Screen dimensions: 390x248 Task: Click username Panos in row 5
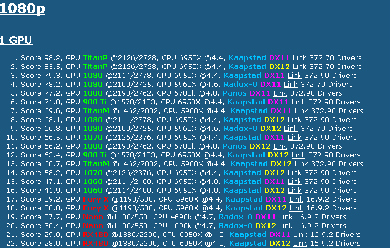[x=235, y=93]
